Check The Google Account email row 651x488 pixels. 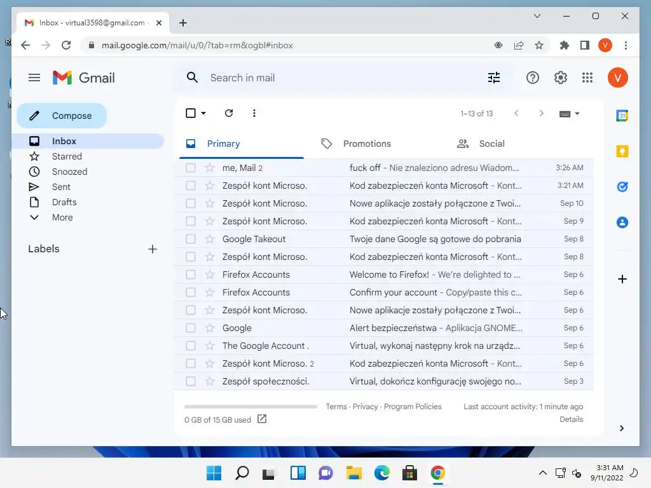point(191,346)
